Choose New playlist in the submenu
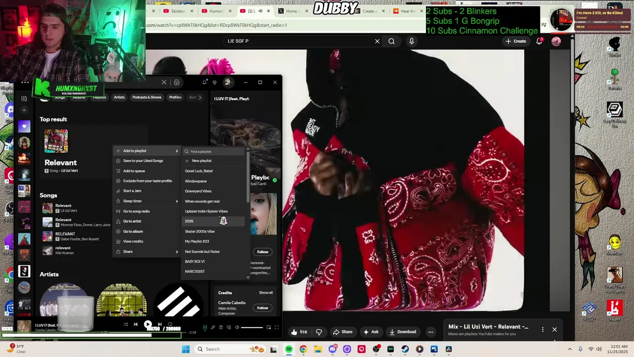Image resolution: width=634 pixels, height=357 pixels. tap(213, 161)
